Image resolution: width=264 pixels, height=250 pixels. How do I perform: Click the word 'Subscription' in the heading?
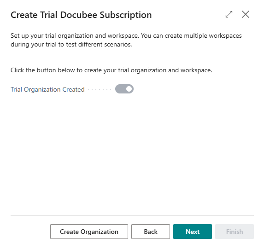(126, 15)
